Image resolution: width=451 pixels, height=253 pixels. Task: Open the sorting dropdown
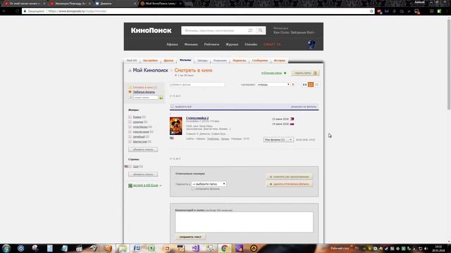(273, 84)
